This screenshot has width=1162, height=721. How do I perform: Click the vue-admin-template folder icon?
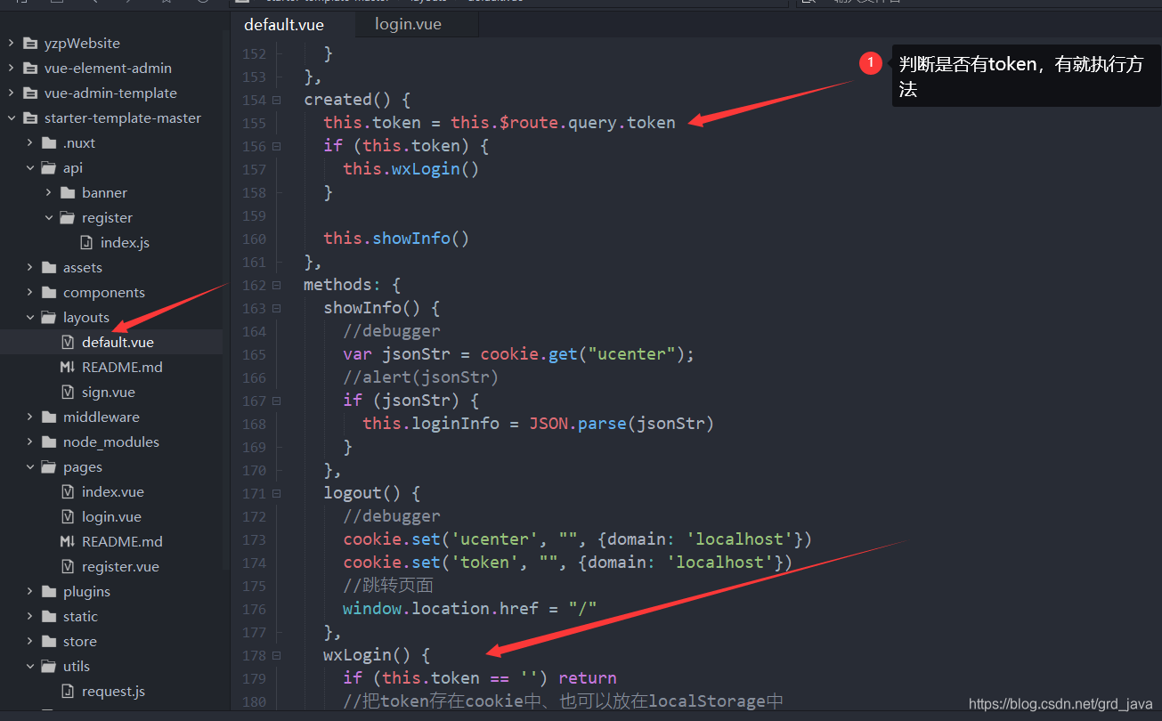coord(30,93)
